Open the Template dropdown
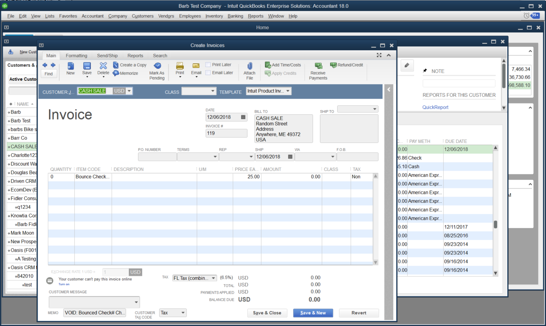546x326 pixels. pyautogui.click(x=288, y=91)
